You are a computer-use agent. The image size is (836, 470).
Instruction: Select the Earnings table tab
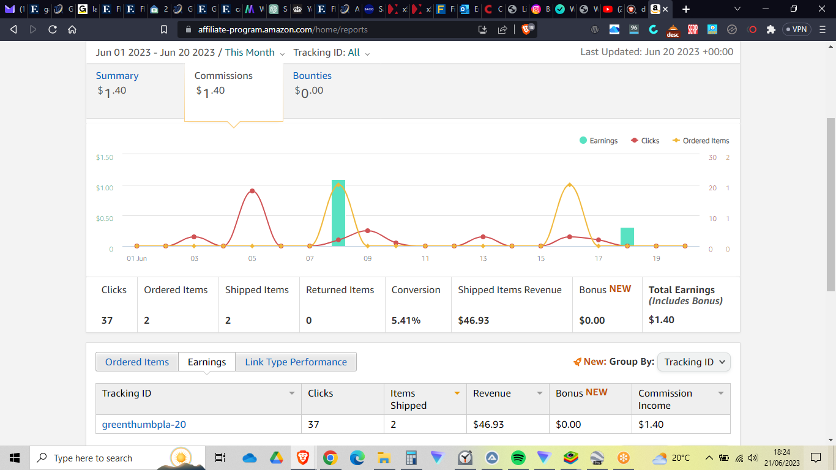[207, 362]
